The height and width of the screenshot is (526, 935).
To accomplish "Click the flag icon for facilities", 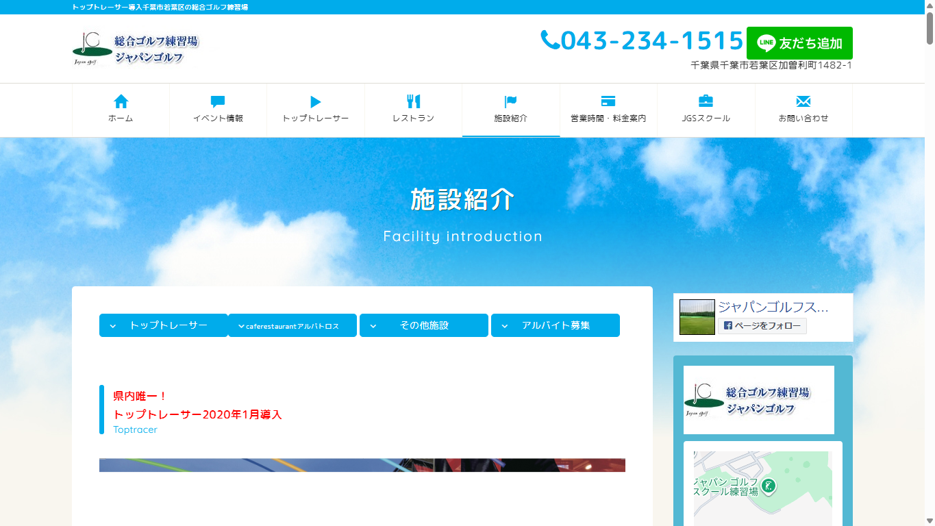I will [510, 101].
